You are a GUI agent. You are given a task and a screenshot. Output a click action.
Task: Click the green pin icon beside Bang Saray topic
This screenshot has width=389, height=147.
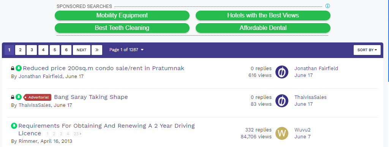click(19, 97)
